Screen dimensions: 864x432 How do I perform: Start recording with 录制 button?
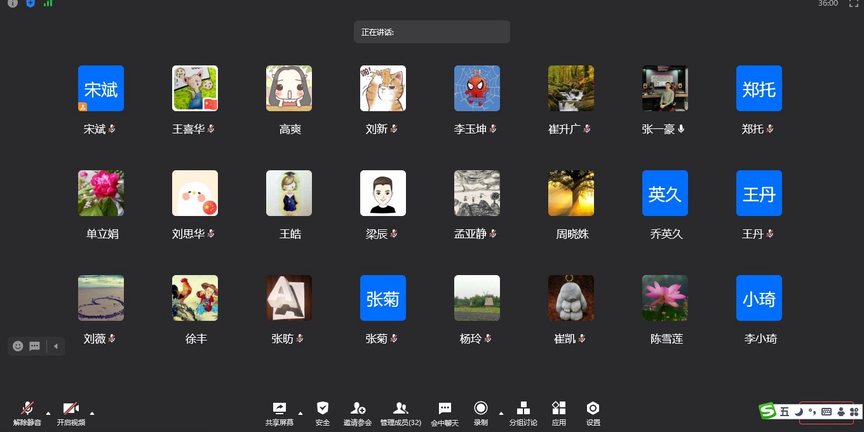481,408
